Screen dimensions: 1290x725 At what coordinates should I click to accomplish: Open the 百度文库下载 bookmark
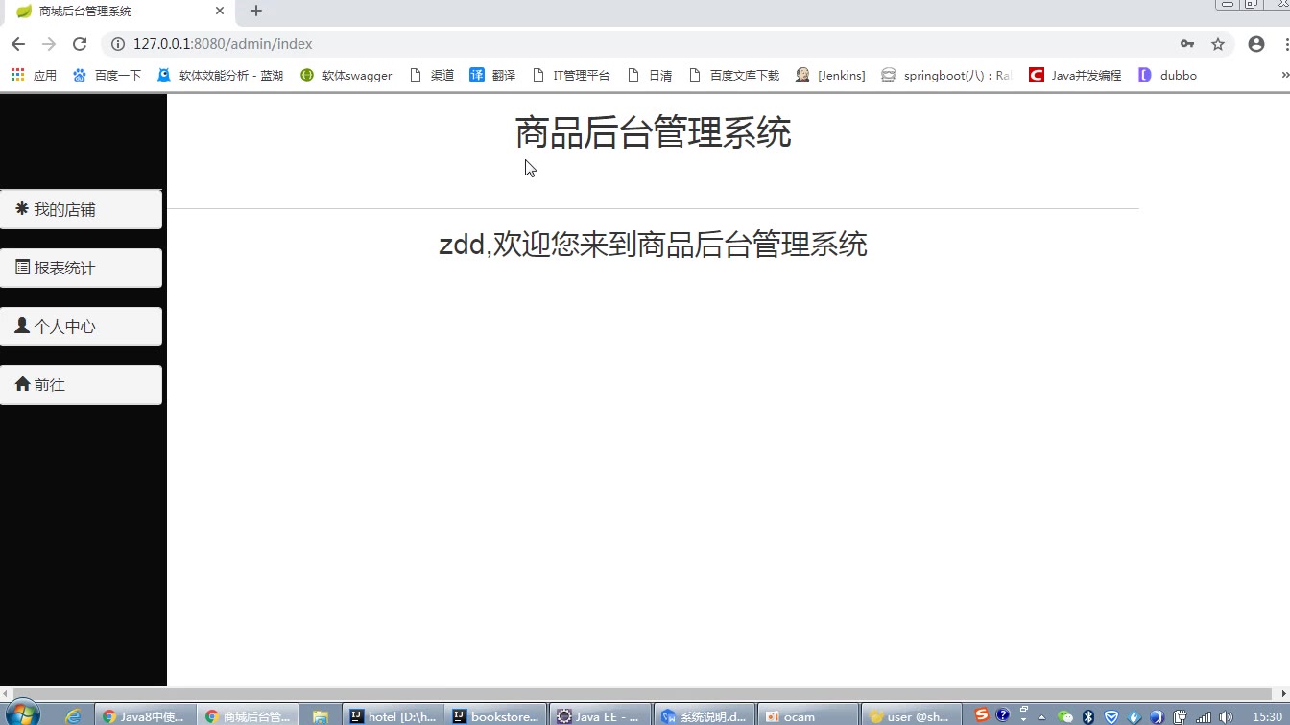[x=734, y=75]
